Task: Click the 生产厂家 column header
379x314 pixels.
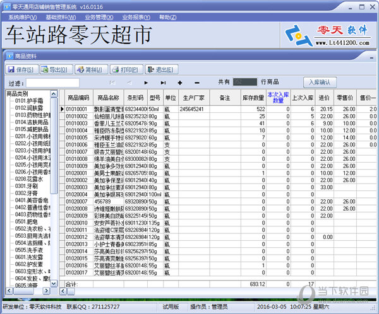Action: (x=194, y=98)
